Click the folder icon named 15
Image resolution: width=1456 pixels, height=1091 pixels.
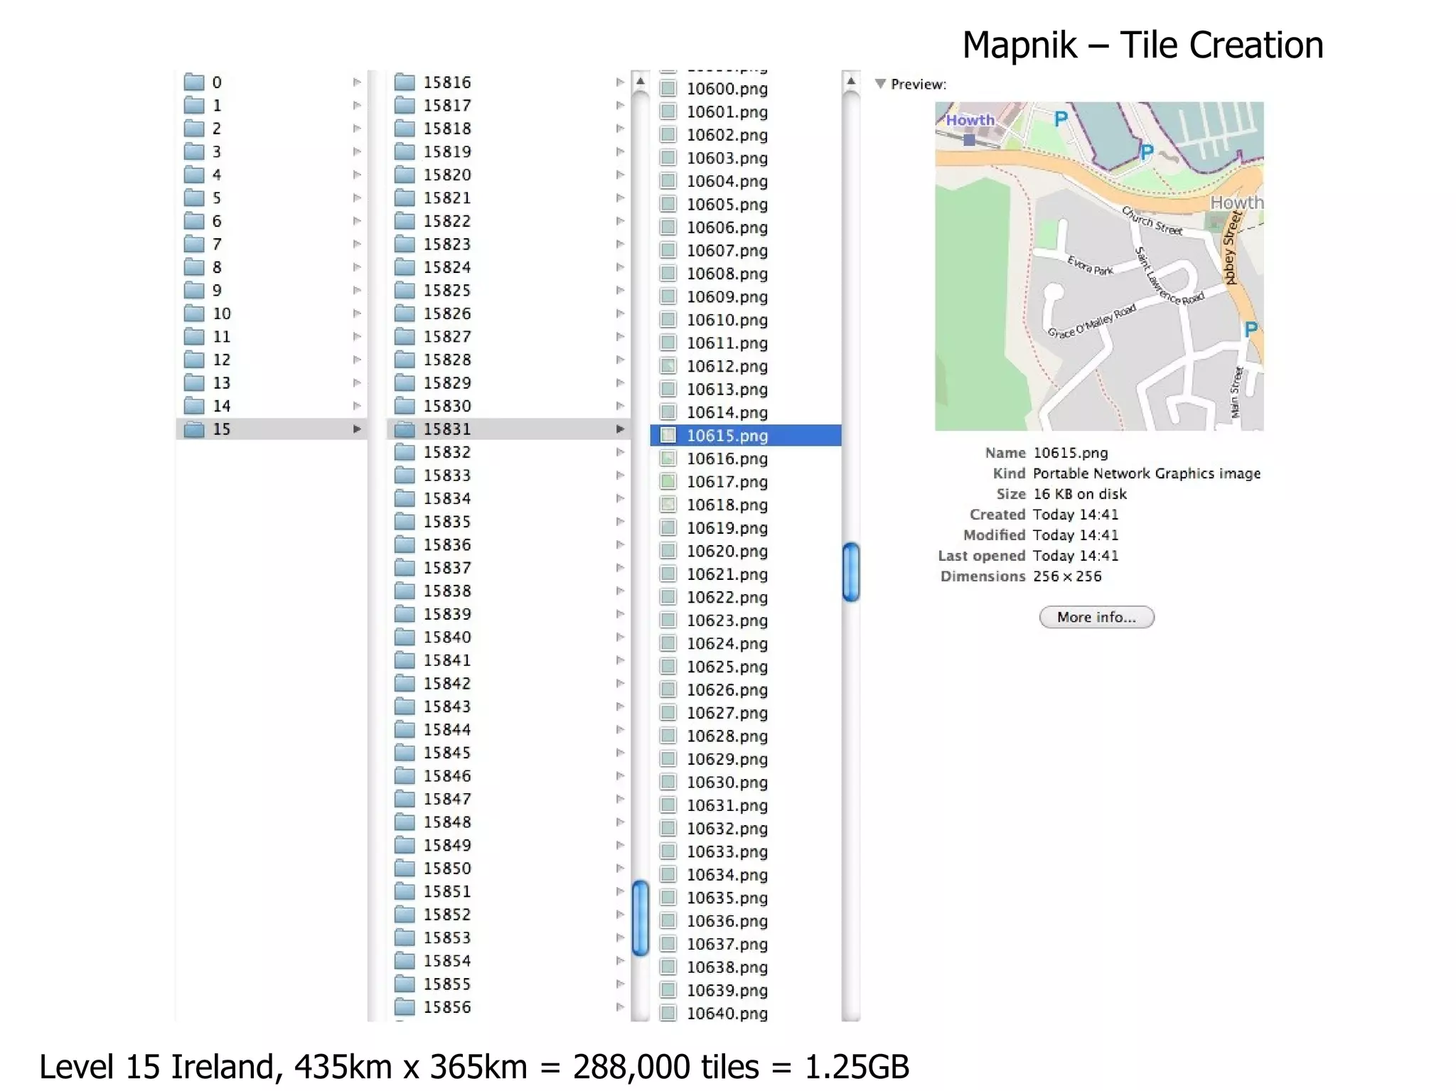(x=194, y=429)
